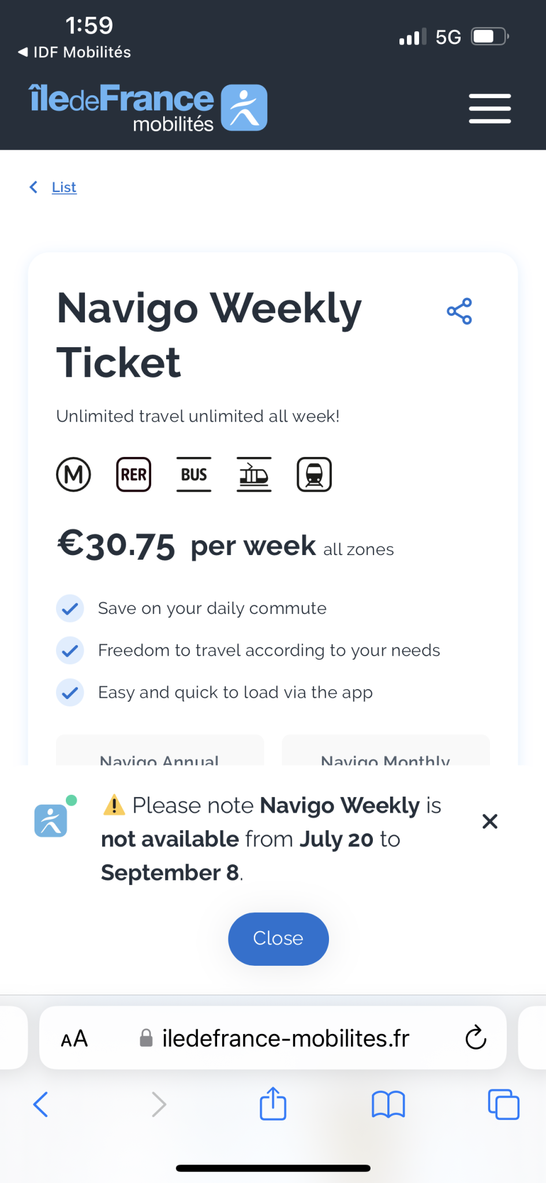
Task: Open Safari bookmarks
Action: (388, 1104)
